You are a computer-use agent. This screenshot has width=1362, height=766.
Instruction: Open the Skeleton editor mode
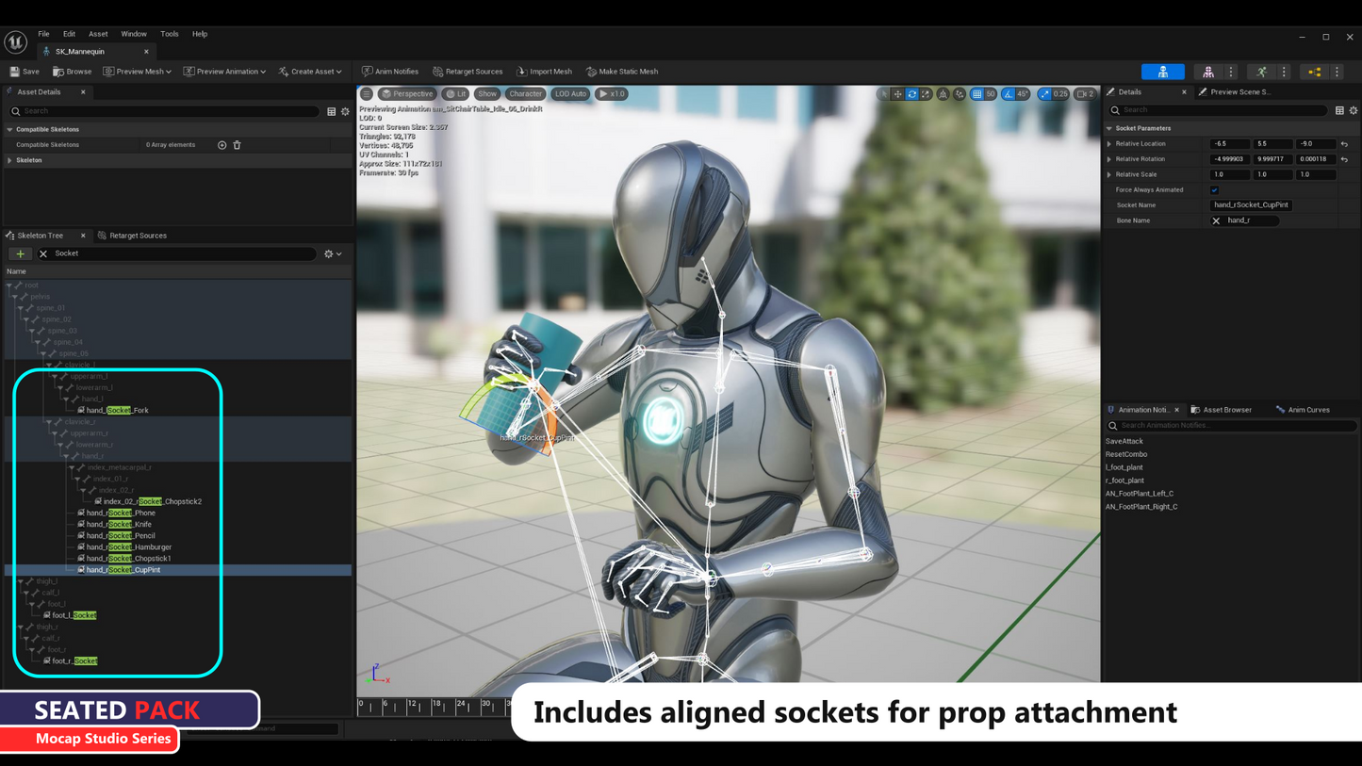pyautogui.click(x=1162, y=72)
